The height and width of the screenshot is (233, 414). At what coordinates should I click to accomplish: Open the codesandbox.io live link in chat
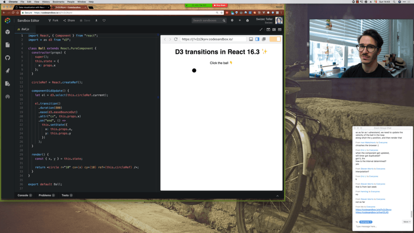click(372, 212)
